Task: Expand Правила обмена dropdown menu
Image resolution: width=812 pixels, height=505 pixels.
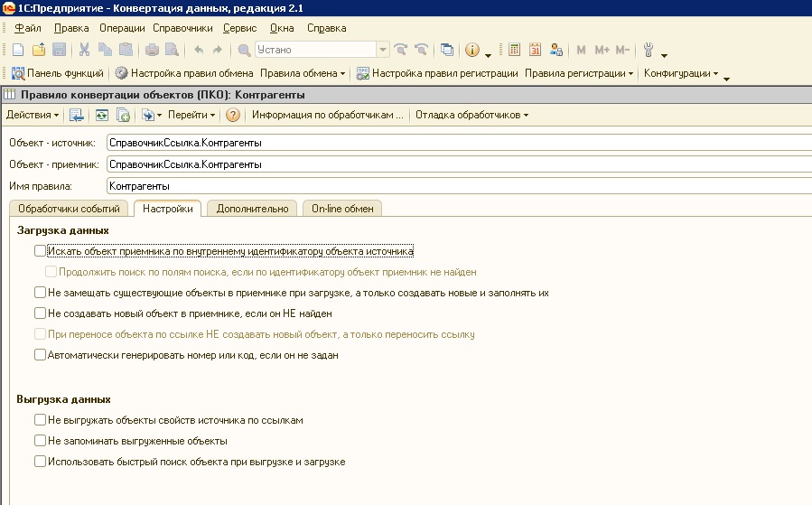Action: coord(303,73)
